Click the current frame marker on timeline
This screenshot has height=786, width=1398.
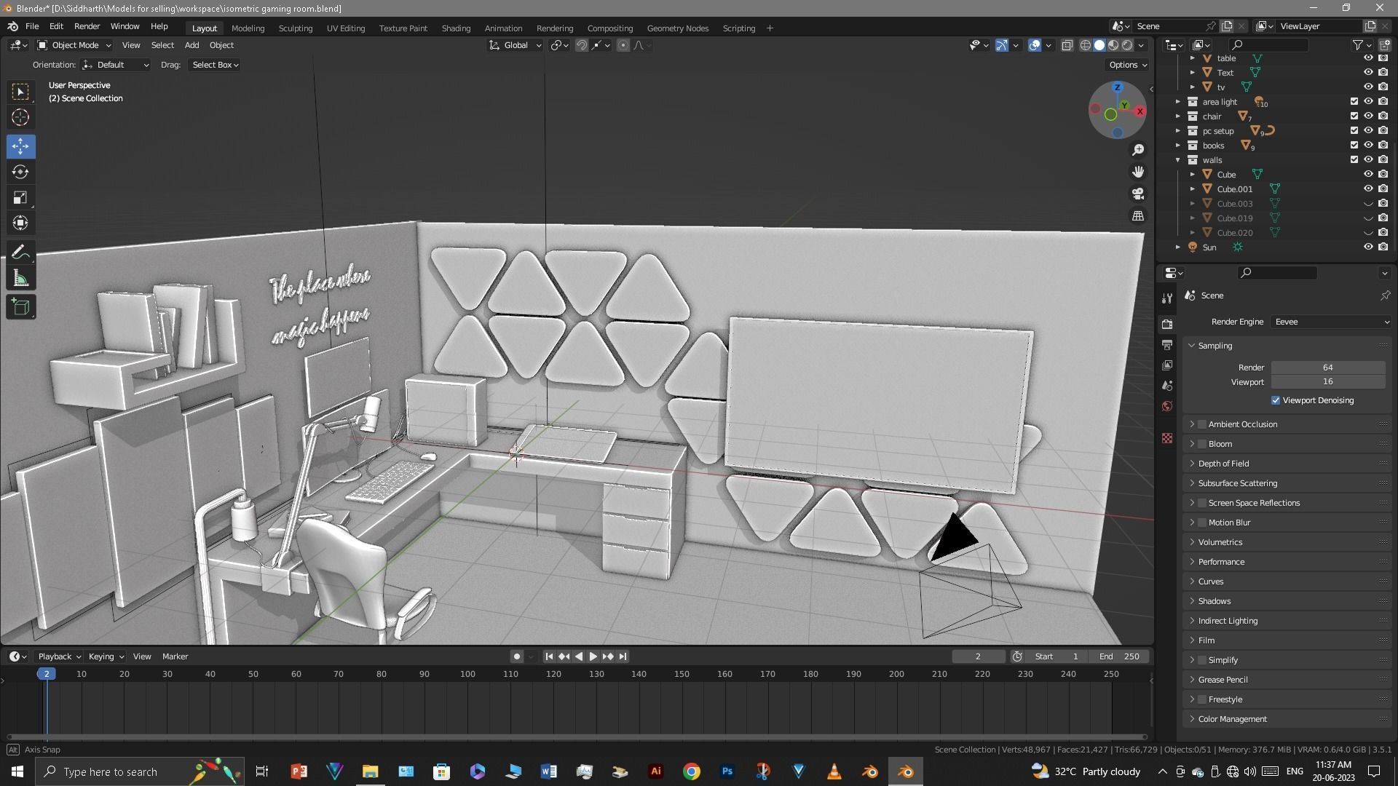tap(47, 674)
